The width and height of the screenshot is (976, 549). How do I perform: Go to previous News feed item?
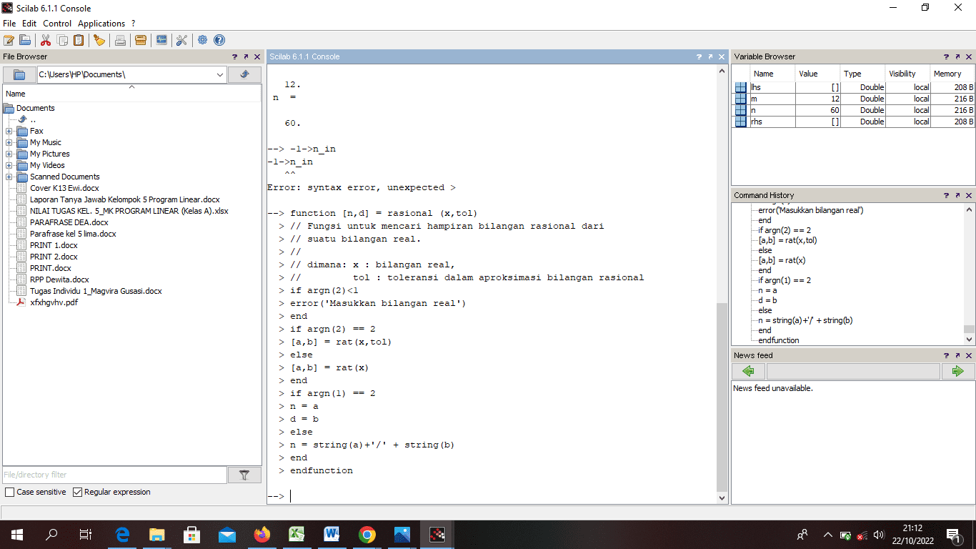click(748, 371)
